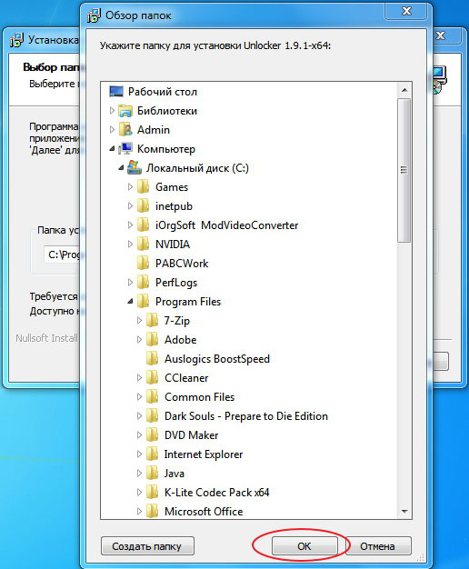469x569 pixels.
Task: Expand the Java folder node
Action: coord(139,473)
